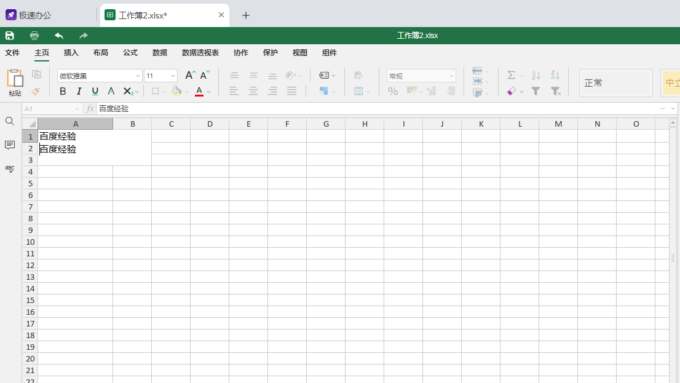The height and width of the screenshot is (383, 680).
Task: Apply strikethrough formatting
Action: tap(111, 91)
